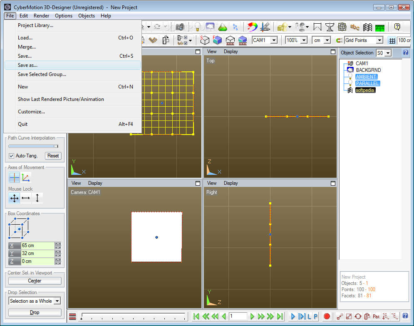The width and height of the screenshot is (414, 326).
Task: Toggle the grid snap button beside Grid Points
Action: click(392, 40)
